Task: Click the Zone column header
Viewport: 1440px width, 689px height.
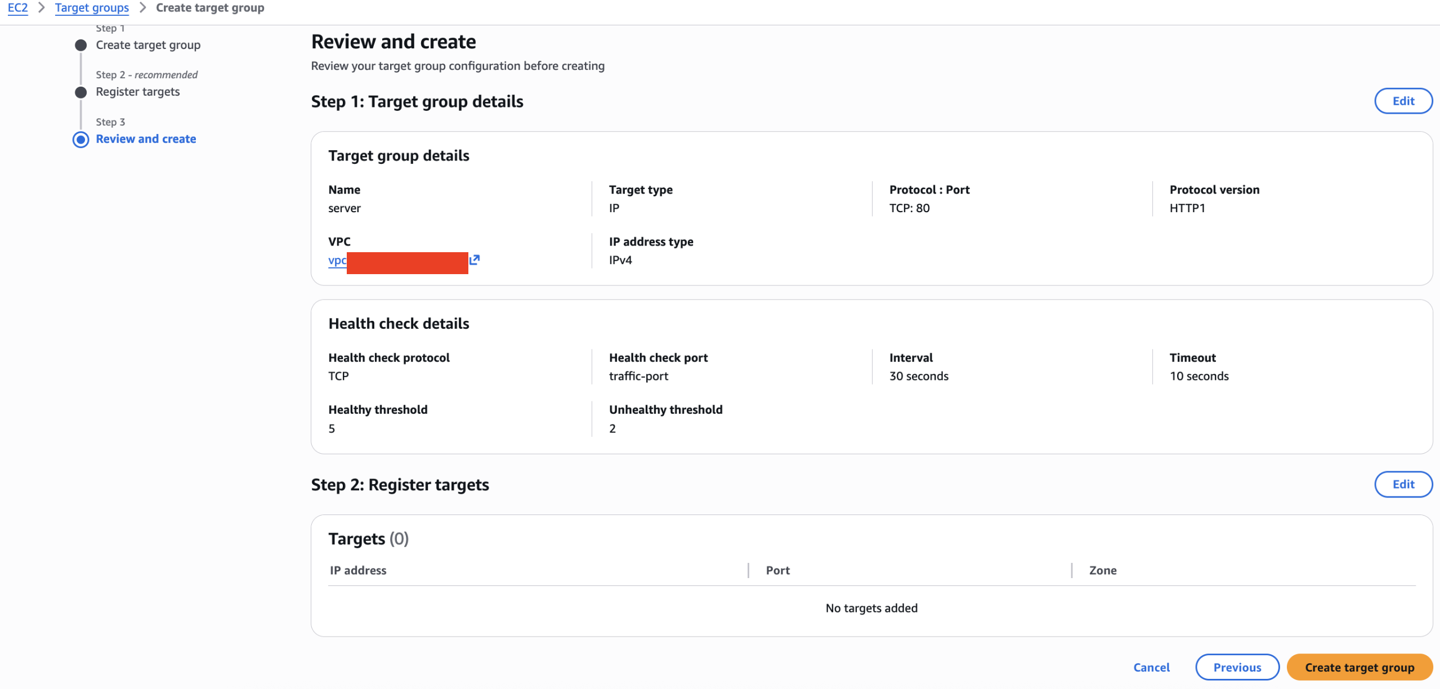Action: coord(1102,571)
